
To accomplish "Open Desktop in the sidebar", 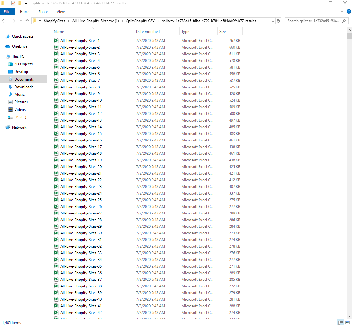I will (x=21, y=72).
